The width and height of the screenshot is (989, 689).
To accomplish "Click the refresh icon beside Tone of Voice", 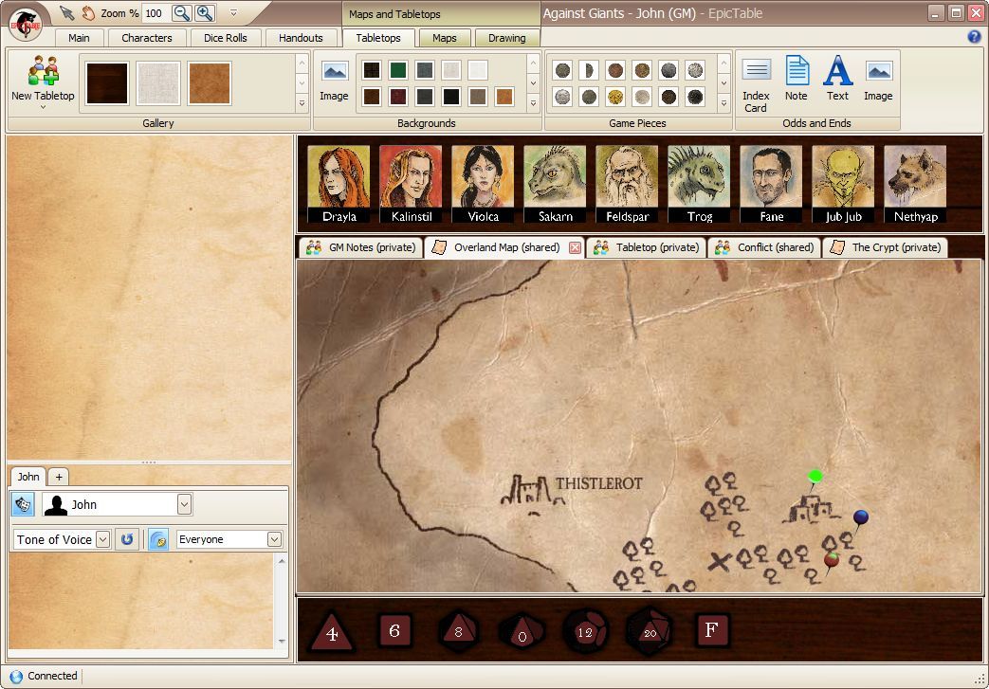I will (127, 539).
